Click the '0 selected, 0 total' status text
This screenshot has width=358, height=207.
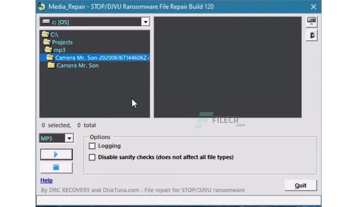point(69,125)
